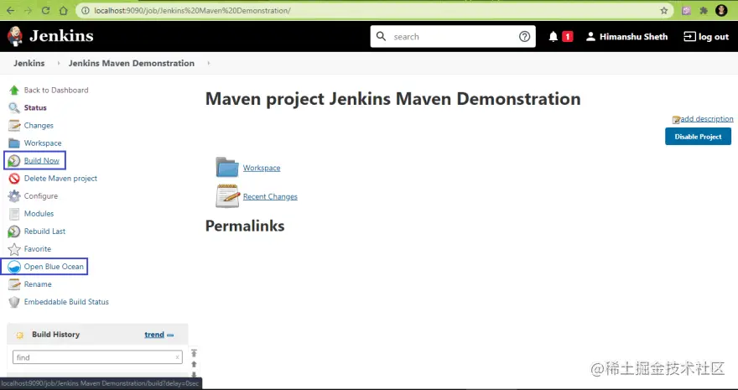The height and width of the screenshot is (390, 738).
Task: Open the Build History trend link
Action: 154,335
